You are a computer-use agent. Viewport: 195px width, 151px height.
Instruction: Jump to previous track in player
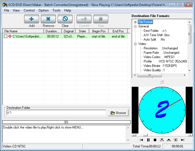[x=141, y=140]
